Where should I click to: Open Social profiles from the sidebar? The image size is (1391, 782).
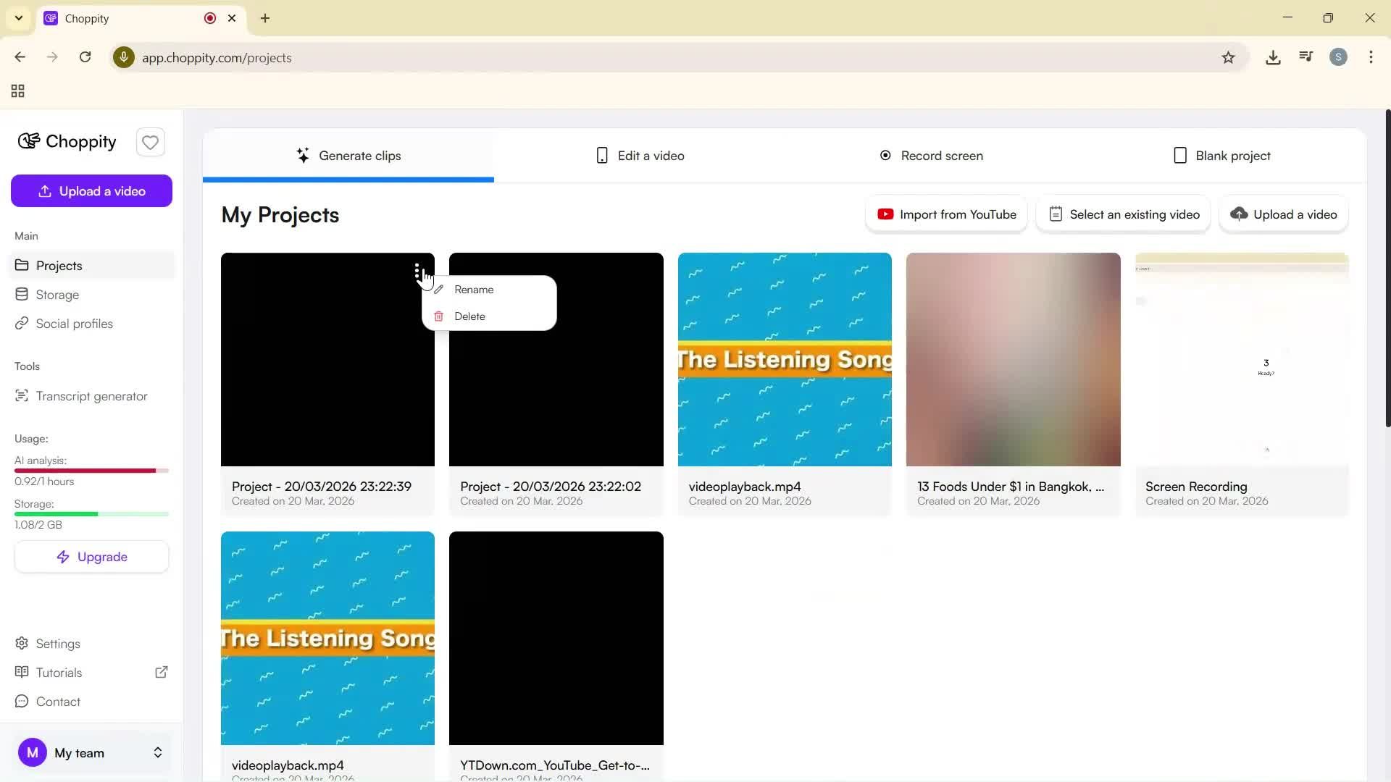74,324
